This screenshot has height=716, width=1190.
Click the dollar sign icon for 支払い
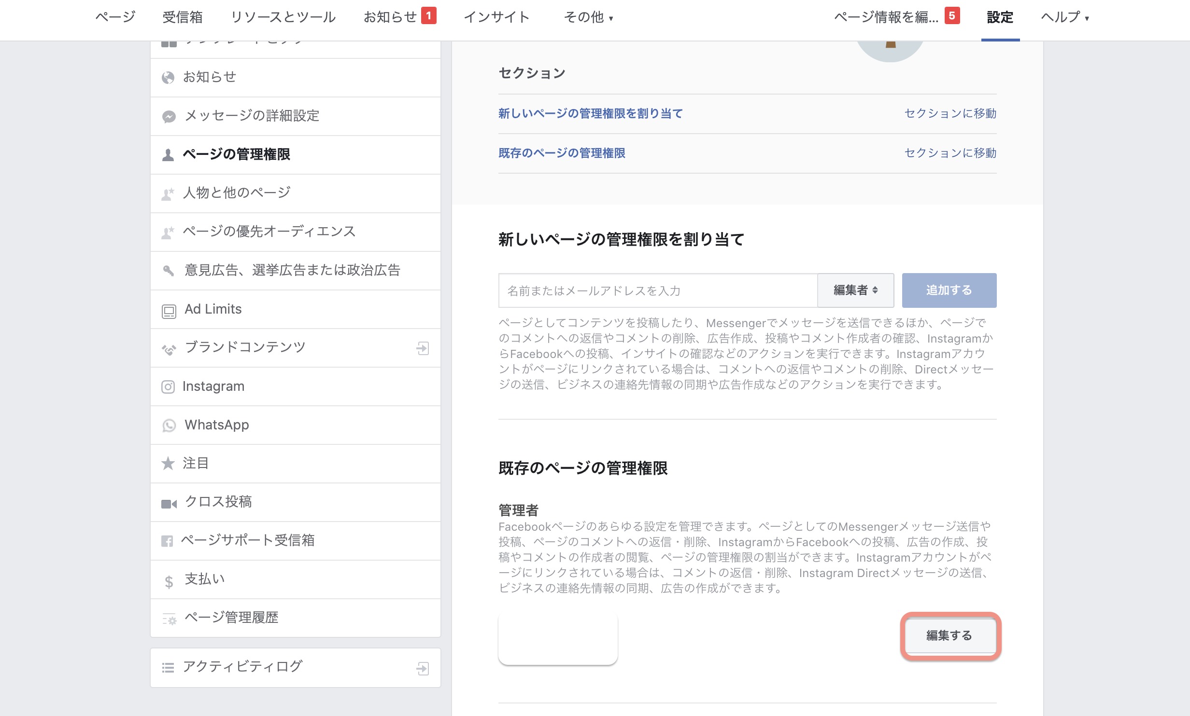[x=169, y=582]
